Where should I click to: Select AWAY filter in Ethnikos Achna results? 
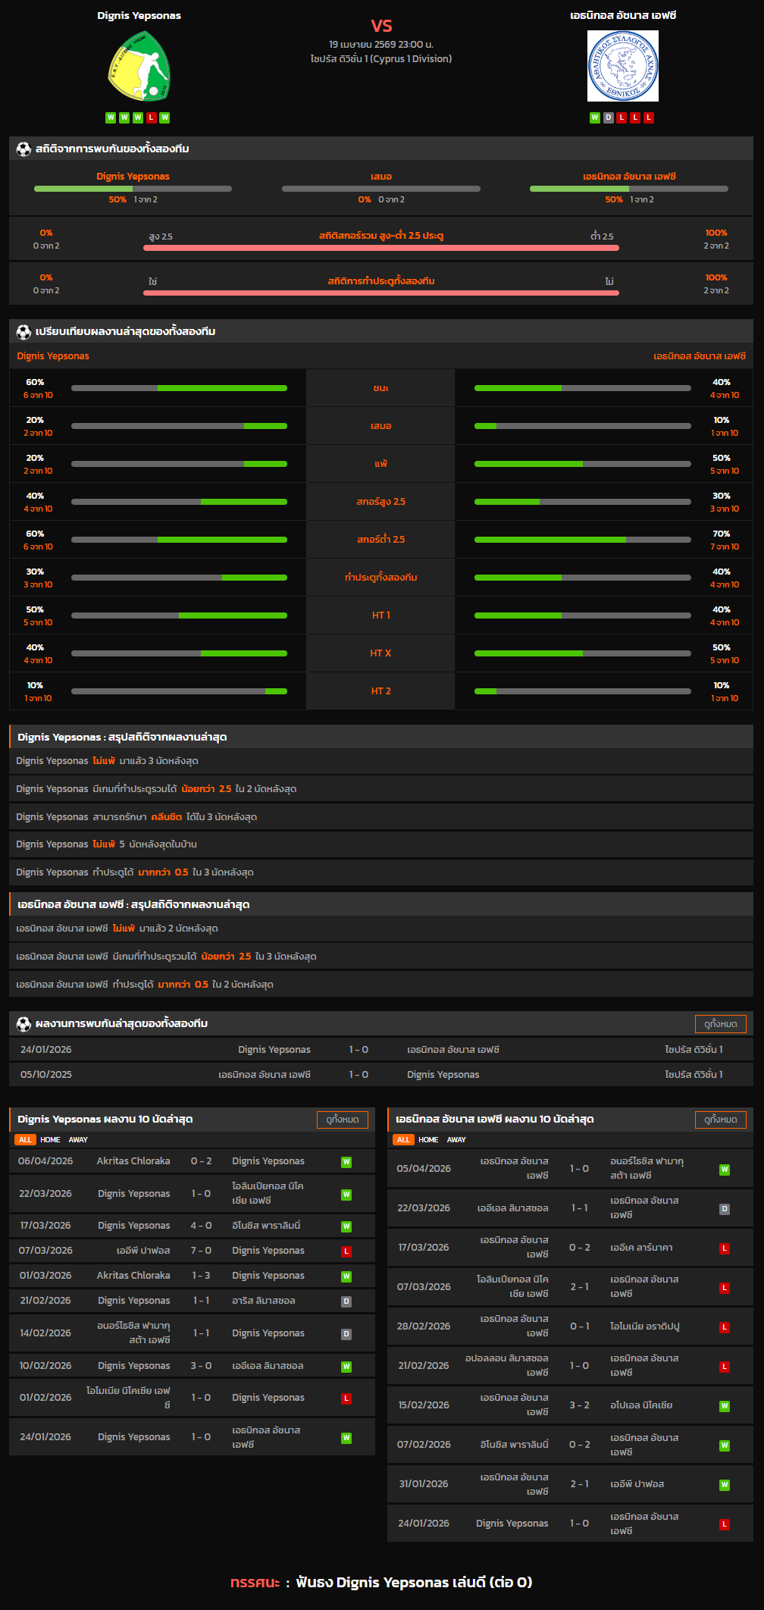pos(456,1140)
